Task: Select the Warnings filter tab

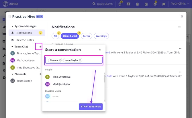Action: [x=101, y=36]
